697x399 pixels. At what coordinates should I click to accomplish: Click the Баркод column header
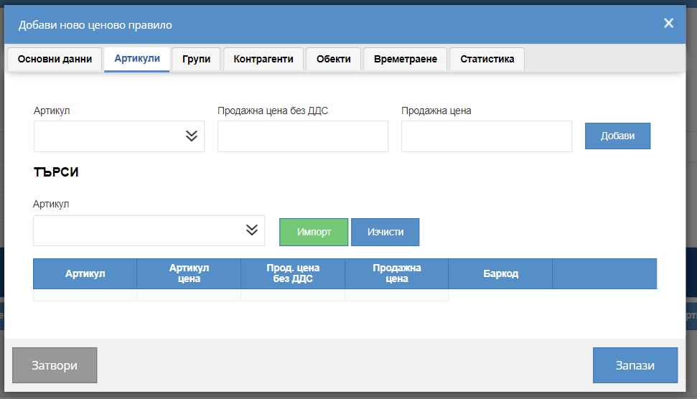point(500,273)
